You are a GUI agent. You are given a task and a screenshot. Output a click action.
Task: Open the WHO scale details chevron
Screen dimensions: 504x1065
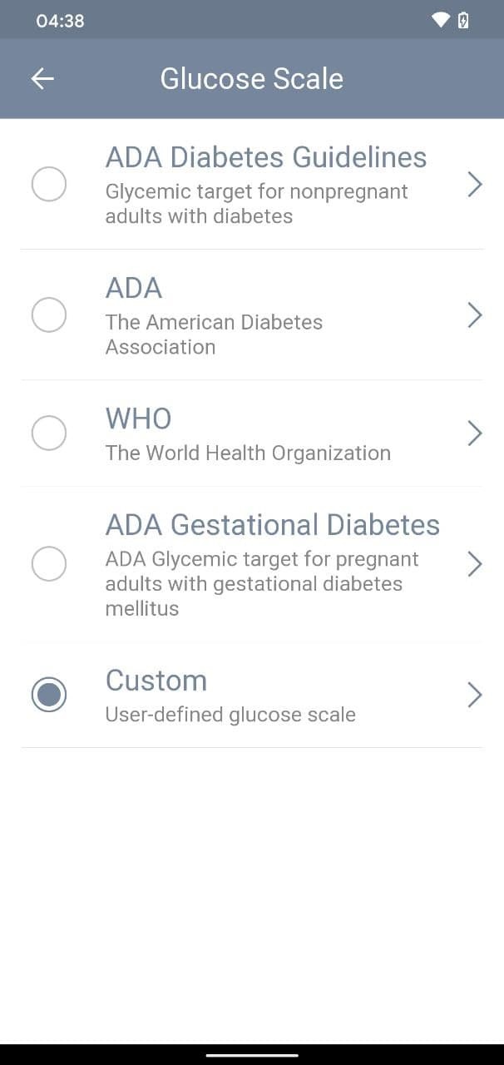coord(475,433)
